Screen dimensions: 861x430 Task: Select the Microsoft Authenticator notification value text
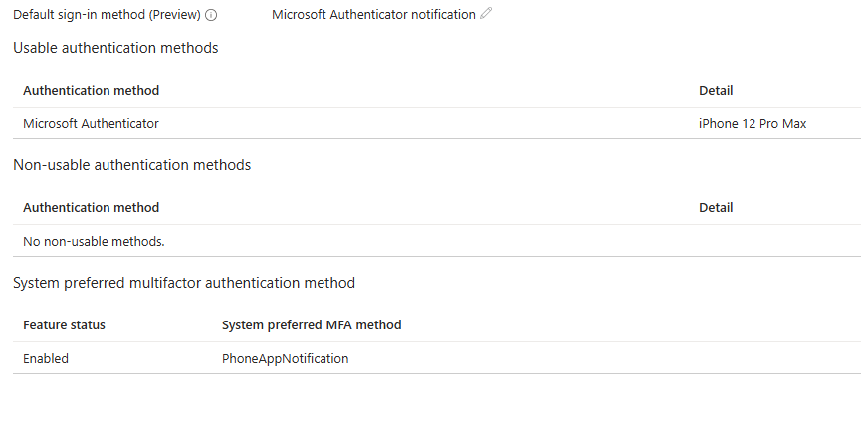pos(373,15)
